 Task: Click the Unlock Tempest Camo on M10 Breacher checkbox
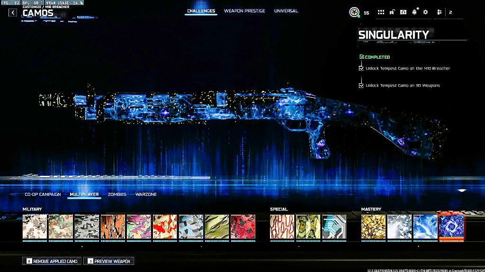[361, 68]
